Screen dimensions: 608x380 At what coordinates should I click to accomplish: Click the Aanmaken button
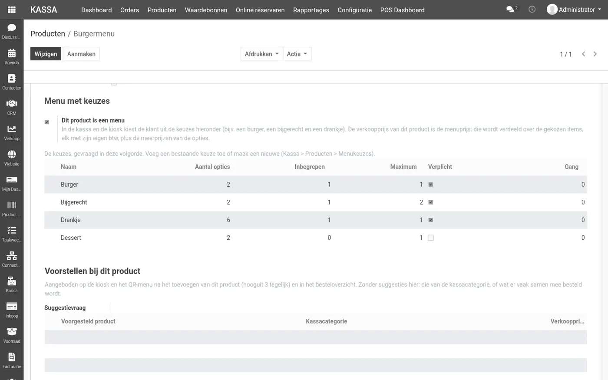click(x=81, y=54)
